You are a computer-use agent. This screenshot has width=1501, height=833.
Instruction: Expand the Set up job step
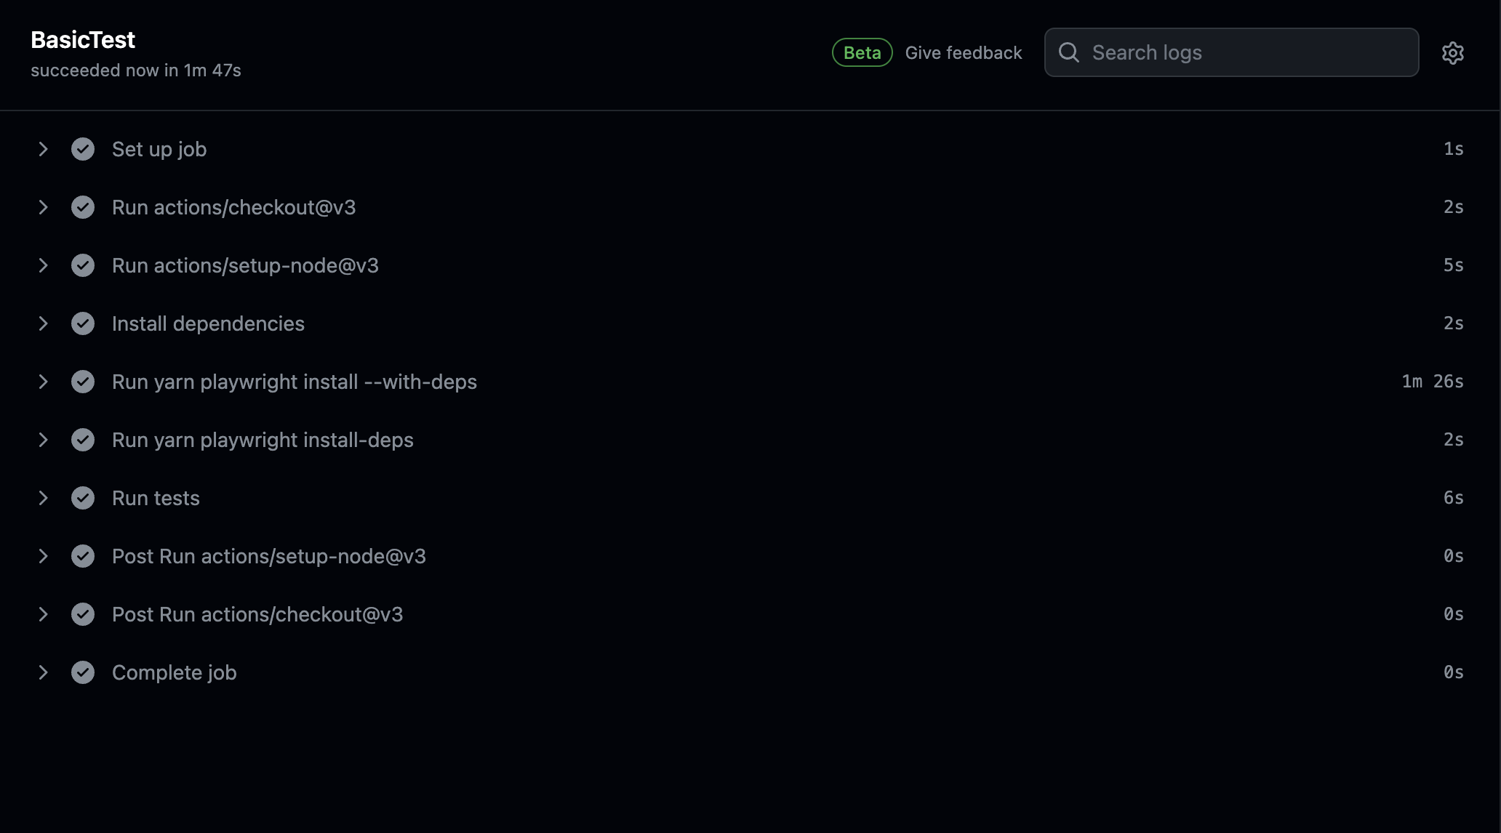pos(43,149)
